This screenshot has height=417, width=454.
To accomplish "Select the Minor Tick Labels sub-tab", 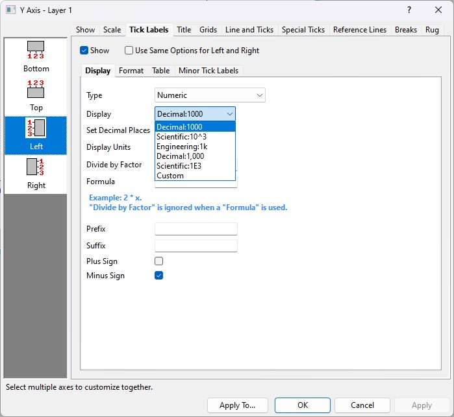I will (x=208, y=71).
